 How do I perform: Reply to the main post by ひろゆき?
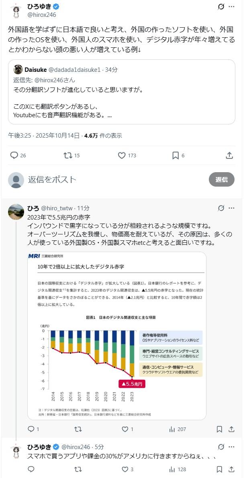pos(14,155)
